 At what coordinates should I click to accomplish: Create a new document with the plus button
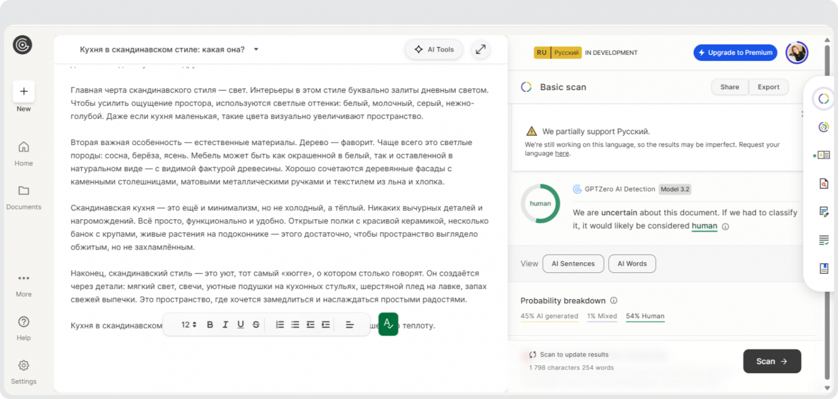(x=24, y=91)
